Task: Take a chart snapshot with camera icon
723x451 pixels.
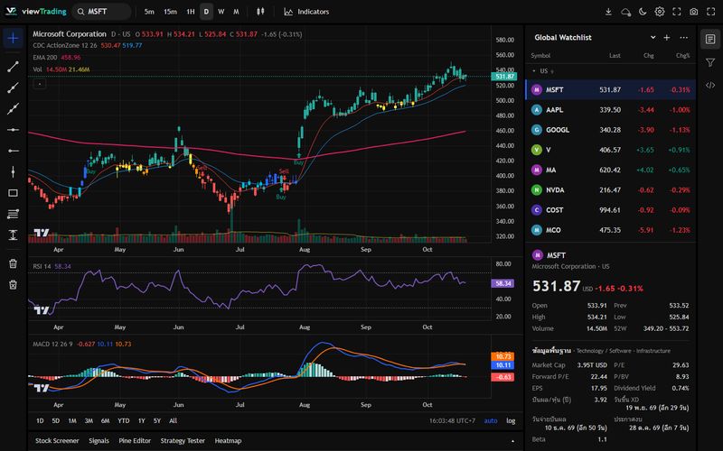Action: pyautogui.click(x=693, y=12)
